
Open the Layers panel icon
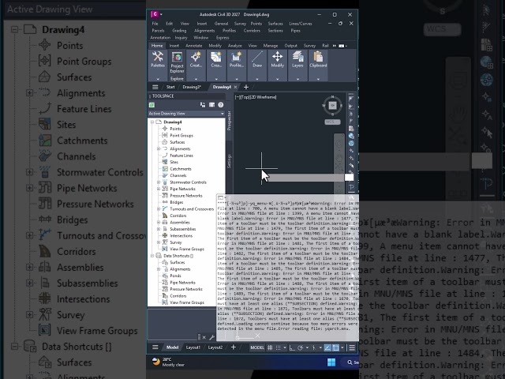click(297, 57)
